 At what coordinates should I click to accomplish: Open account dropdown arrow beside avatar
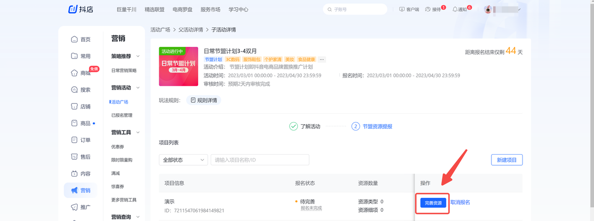[519, 9]
